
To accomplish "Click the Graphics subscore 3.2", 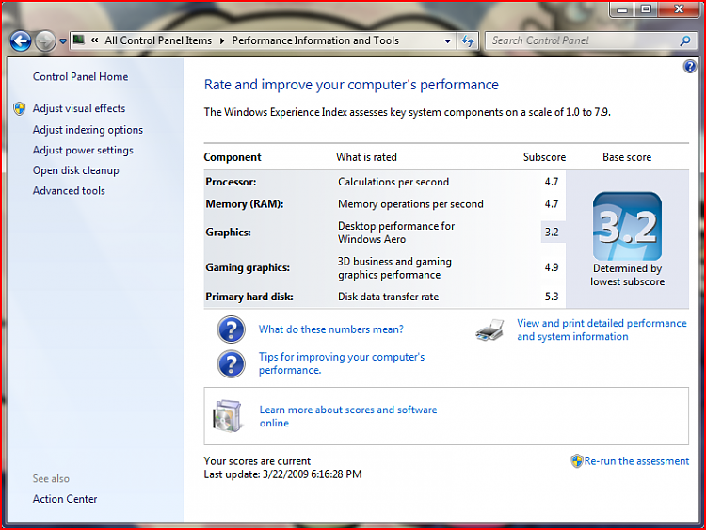I will pos(552,233).
